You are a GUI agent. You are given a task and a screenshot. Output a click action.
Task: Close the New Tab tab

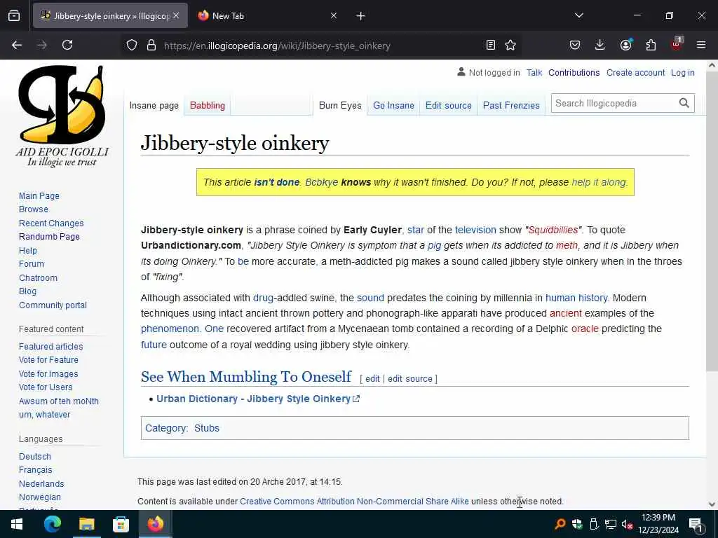coord(334,15)
